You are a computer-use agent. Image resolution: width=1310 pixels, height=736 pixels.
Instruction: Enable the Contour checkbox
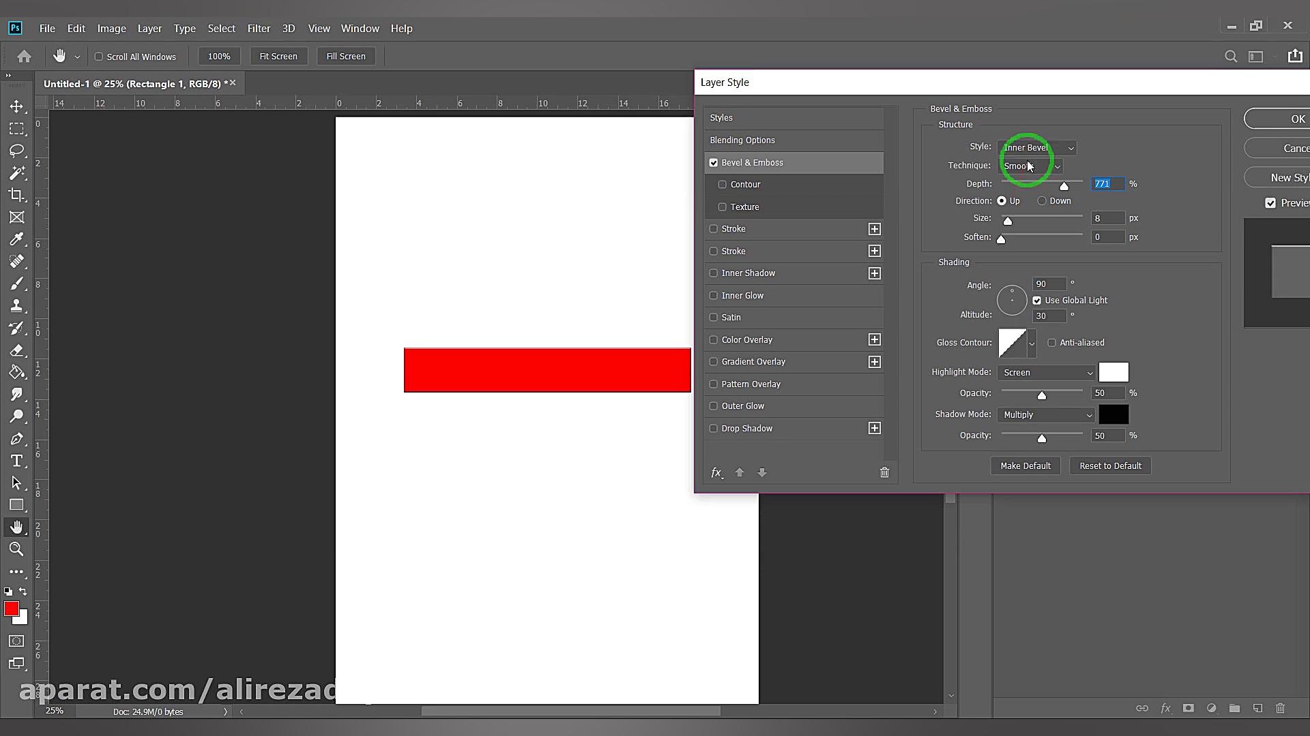pyautogui.click(x=723, y=185)
